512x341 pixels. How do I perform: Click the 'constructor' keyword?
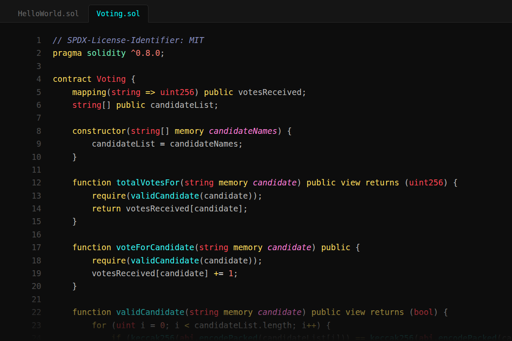99,131
